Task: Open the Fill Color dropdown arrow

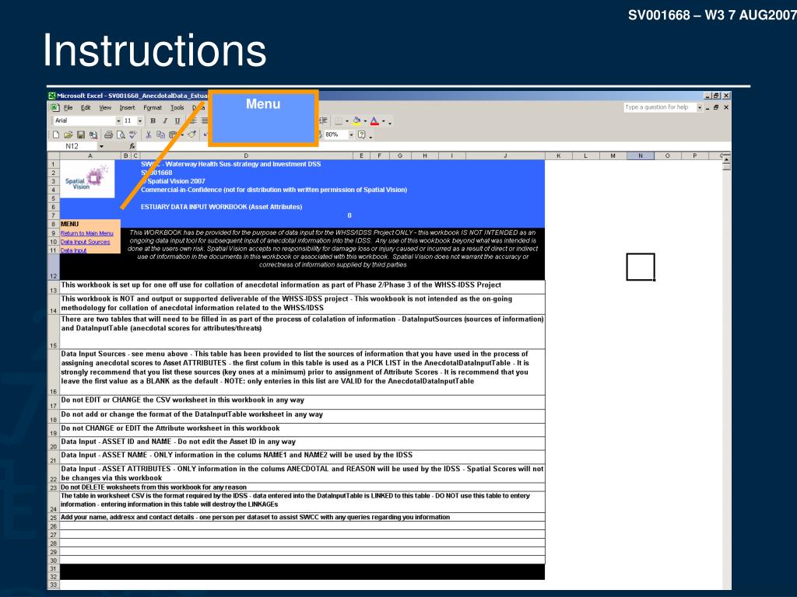Action: pos(365,120)
